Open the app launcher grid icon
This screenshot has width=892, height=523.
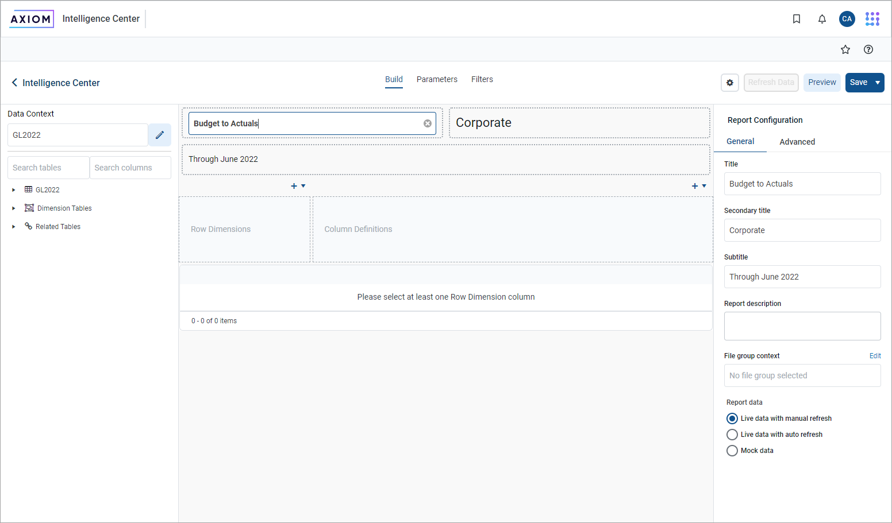pyautogui.click(x=872, y=19)
